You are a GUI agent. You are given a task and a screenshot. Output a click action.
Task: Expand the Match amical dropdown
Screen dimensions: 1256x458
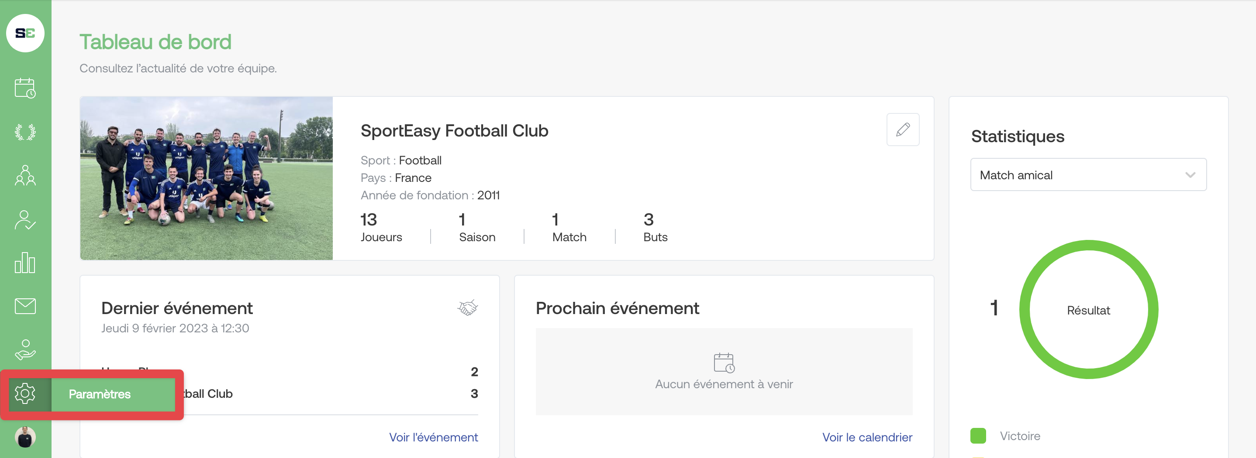1088,174
